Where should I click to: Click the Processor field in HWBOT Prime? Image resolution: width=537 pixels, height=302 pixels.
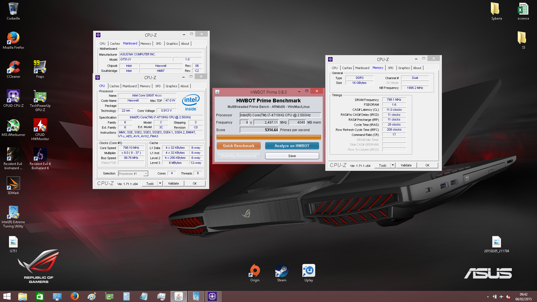click(x=280, y=115)
